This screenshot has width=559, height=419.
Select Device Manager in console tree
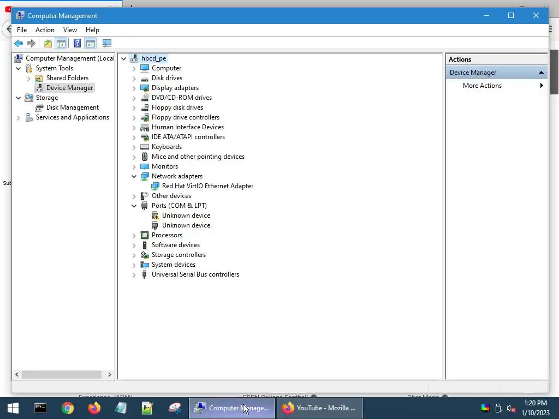pyautogui.click(x=69, y=88)
